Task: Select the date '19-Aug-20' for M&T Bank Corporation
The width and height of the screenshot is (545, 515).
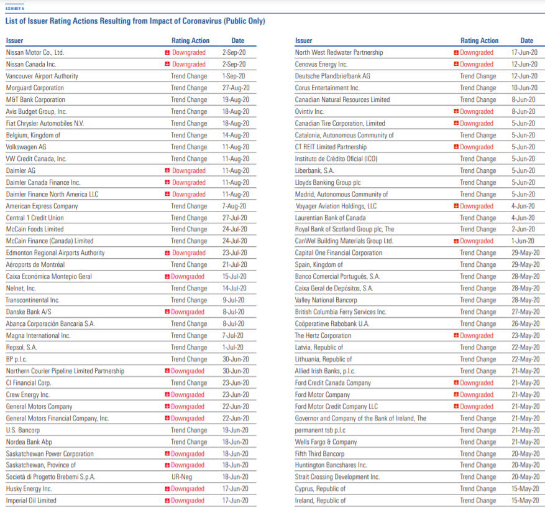Action: tap(236, 100)
